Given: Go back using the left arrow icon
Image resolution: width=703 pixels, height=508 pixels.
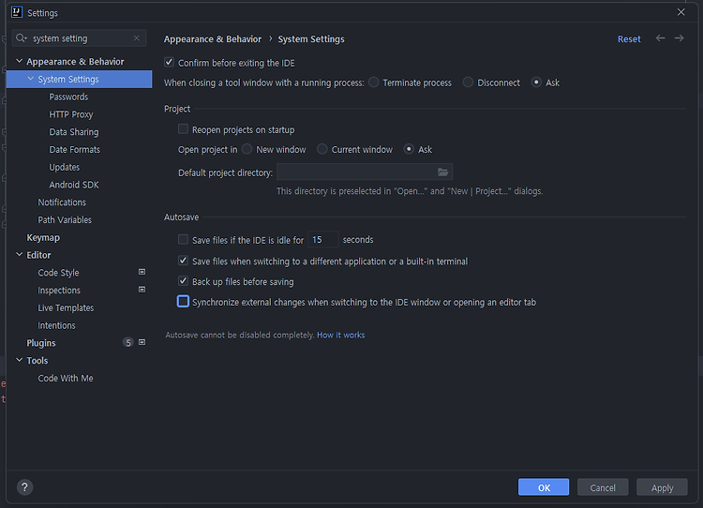Looking at the screenshot, I should coord(661,38).
